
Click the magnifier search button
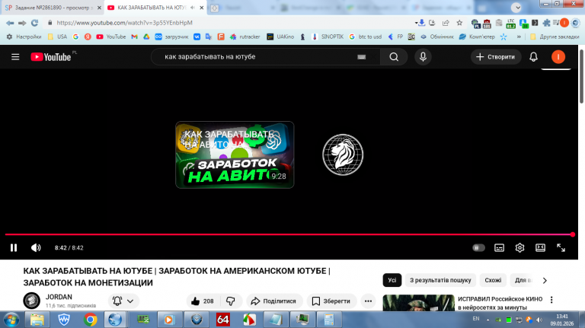[394, 57]
